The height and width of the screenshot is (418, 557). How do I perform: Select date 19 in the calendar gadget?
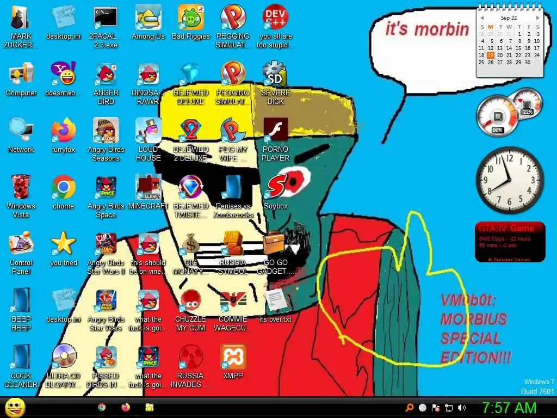491,55
